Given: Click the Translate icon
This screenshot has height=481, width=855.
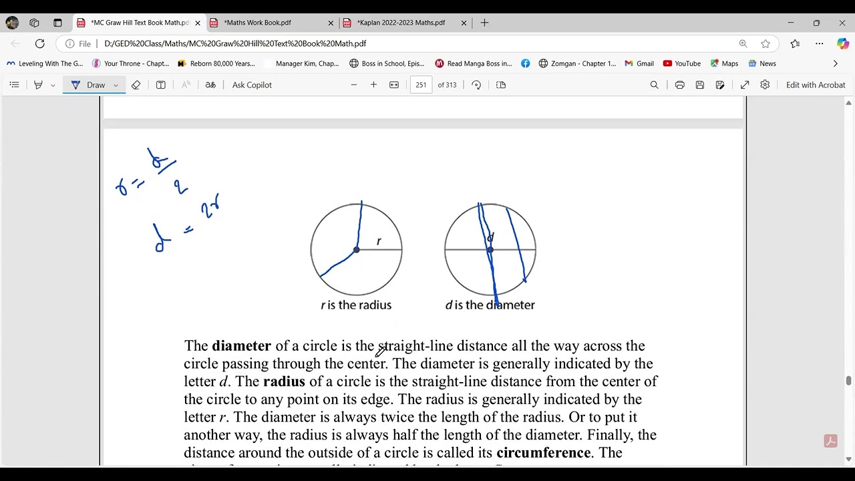Looking at the screenshot, I should pyautogui.click(x=210, y=85).
